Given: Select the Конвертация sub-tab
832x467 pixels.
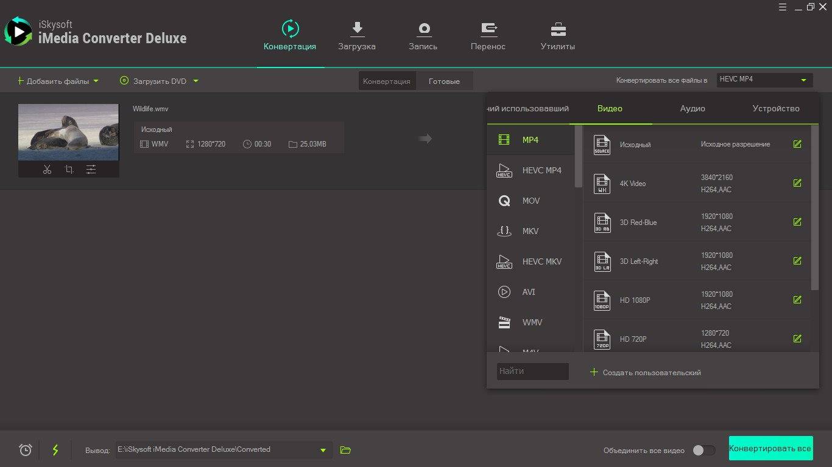Looking at the screenshot, I should [387, 81].
